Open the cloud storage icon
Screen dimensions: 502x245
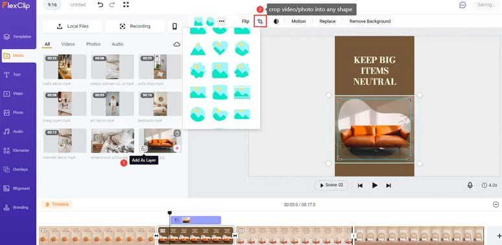pyautogui.click(x=176, y=45)
